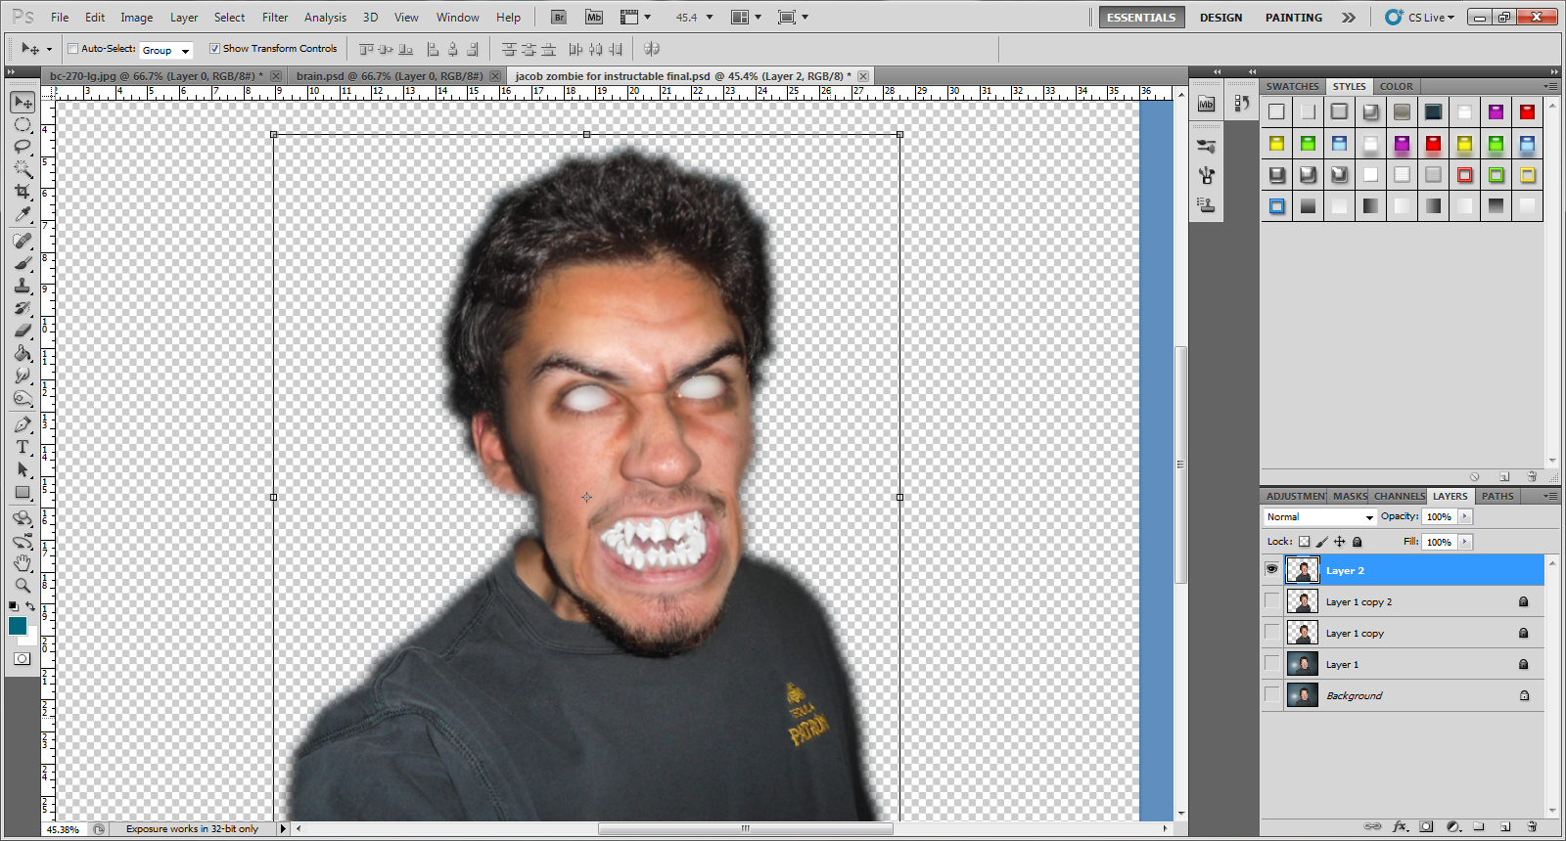Click the Layer 1 thumbnail
Image resolution: width=1566 pixels, height=841 pixels.
coord(1302,664)
